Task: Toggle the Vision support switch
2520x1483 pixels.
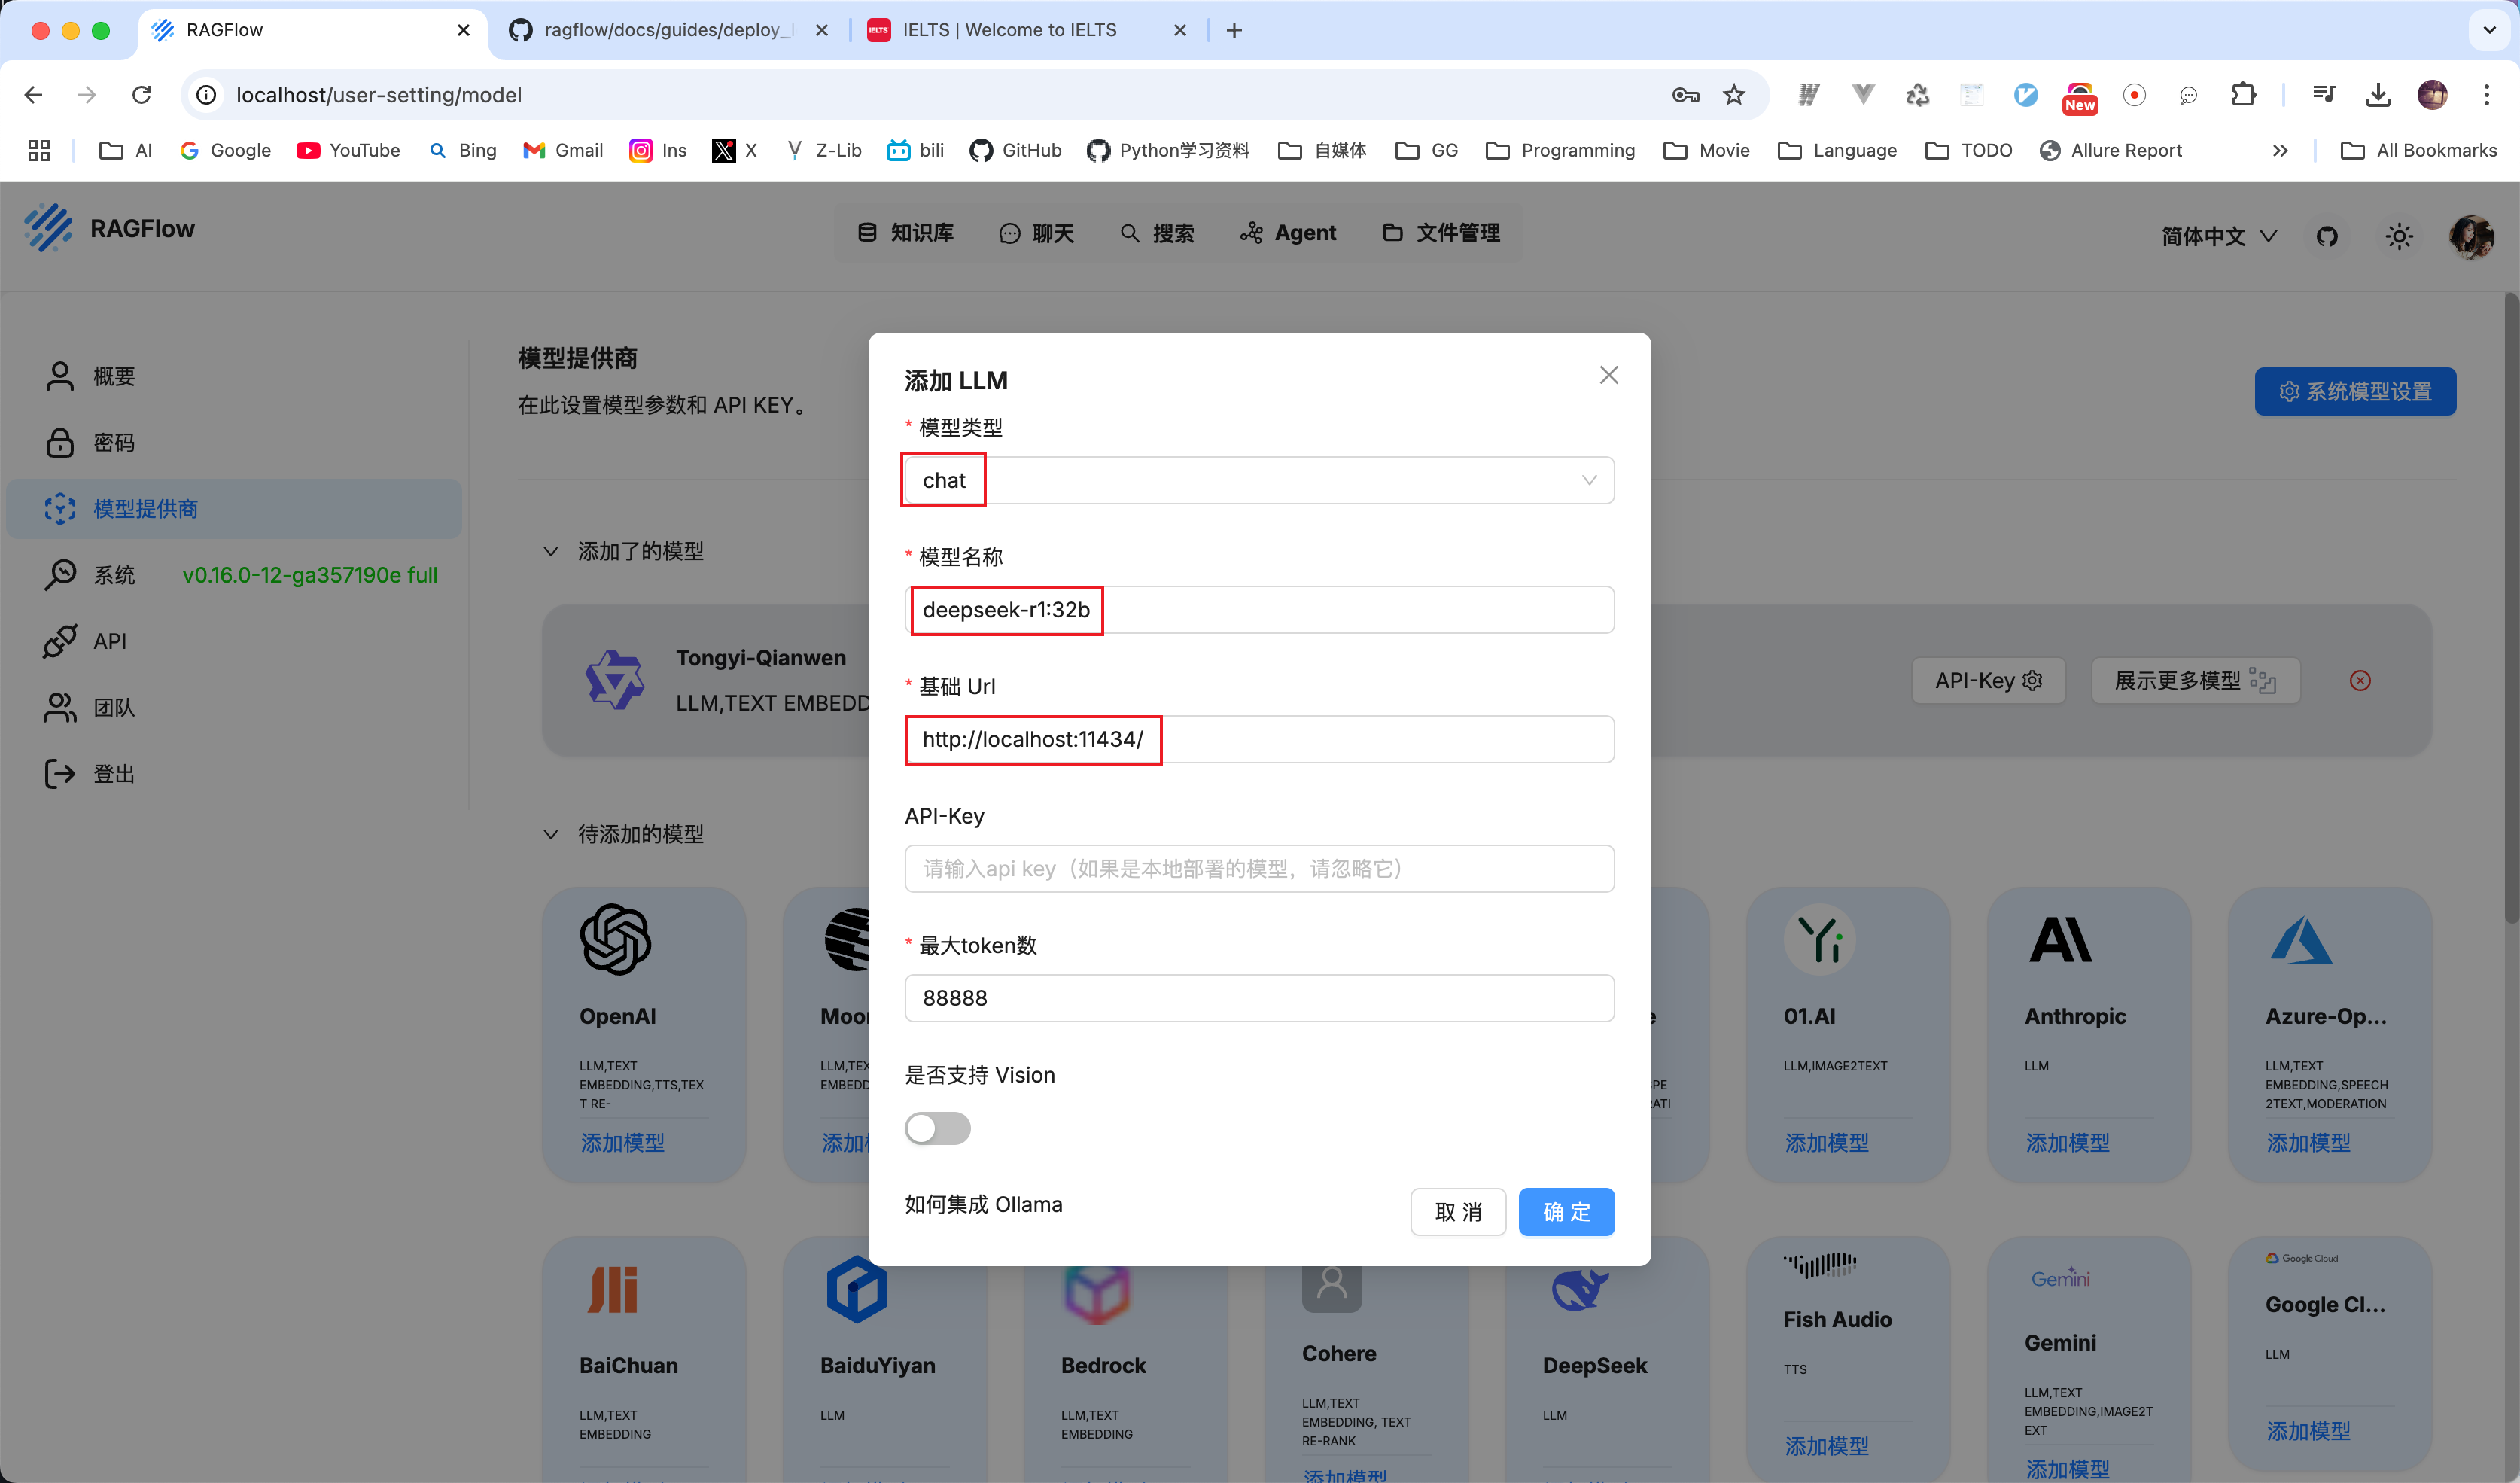Action: (x=937, y=1126)
